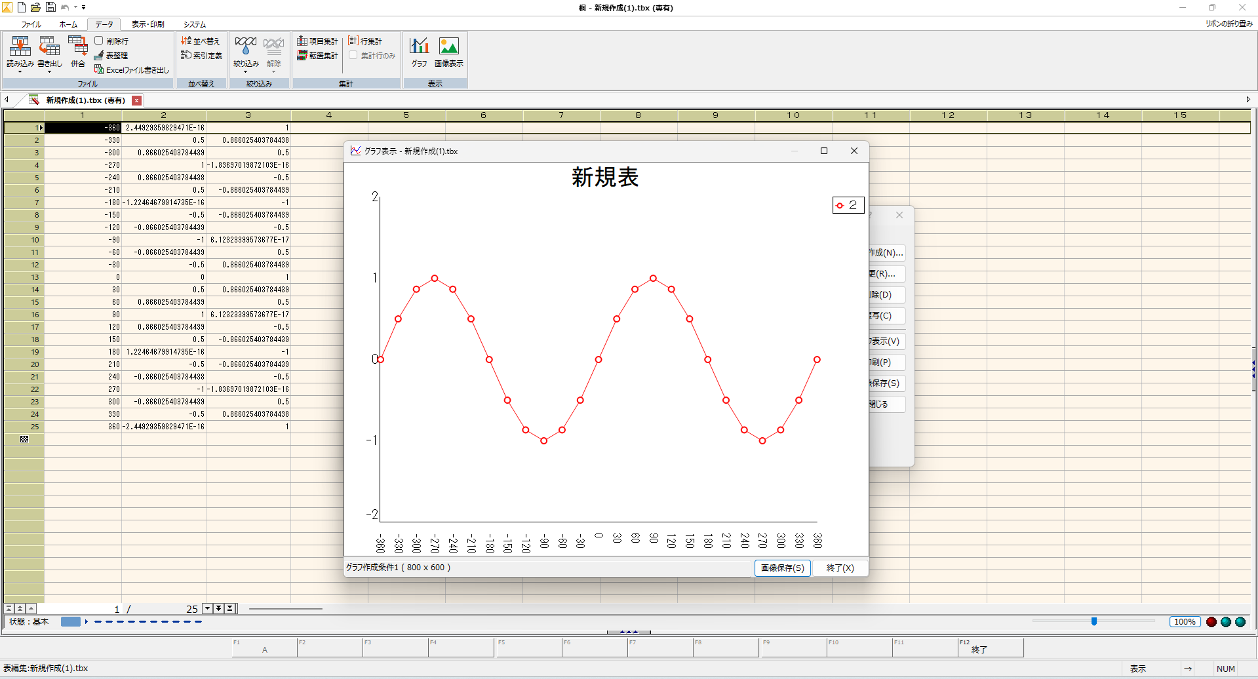Screen dimensions: 1258x679
Task: Click the save icon in quick access toolbar
Action: coord(50,7)
